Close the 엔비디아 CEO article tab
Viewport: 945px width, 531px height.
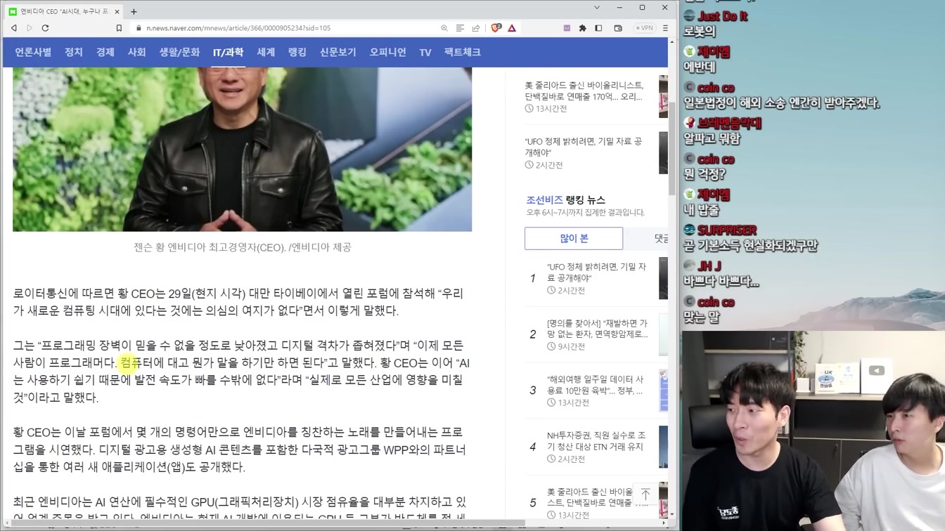click(x=117, y=11)
